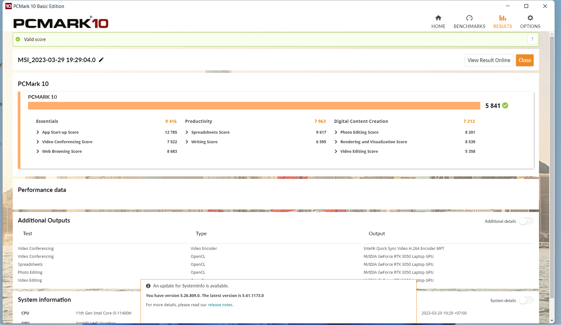
Task: Click the Performance data heading
Action: pos(42,190)
